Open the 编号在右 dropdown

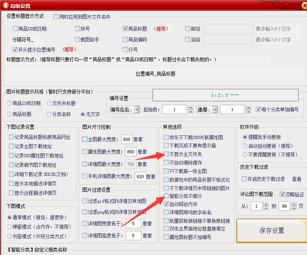tap(137, 109)
